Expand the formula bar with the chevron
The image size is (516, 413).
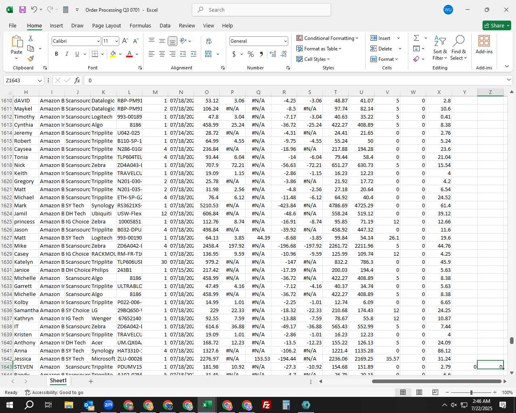pos(509,80)
